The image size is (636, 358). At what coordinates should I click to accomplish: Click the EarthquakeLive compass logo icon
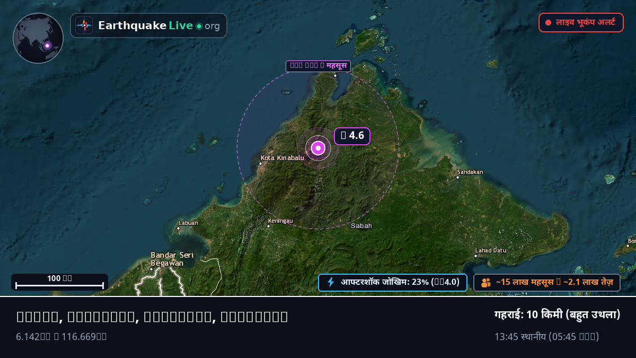pos(84,25)
